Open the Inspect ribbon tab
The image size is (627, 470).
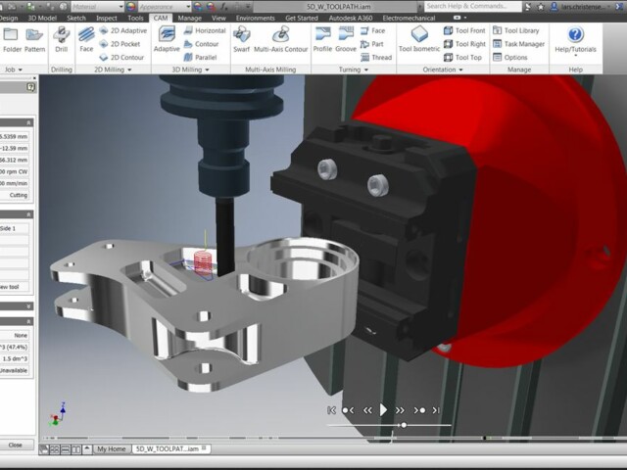[x=107, y=18]
